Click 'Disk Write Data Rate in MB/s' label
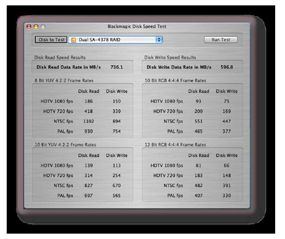Screen dimensions: 285x239 click(179, 67)
